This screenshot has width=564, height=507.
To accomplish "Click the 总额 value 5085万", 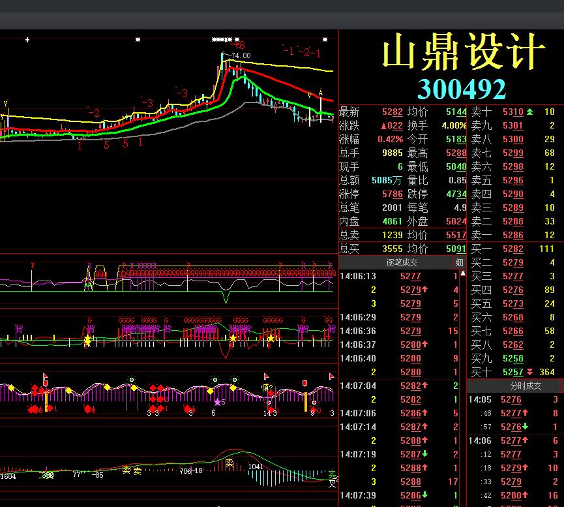I will [386, 180].
